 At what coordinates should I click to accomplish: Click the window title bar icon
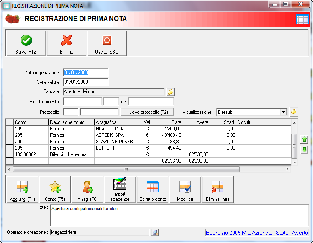[6, 6]
